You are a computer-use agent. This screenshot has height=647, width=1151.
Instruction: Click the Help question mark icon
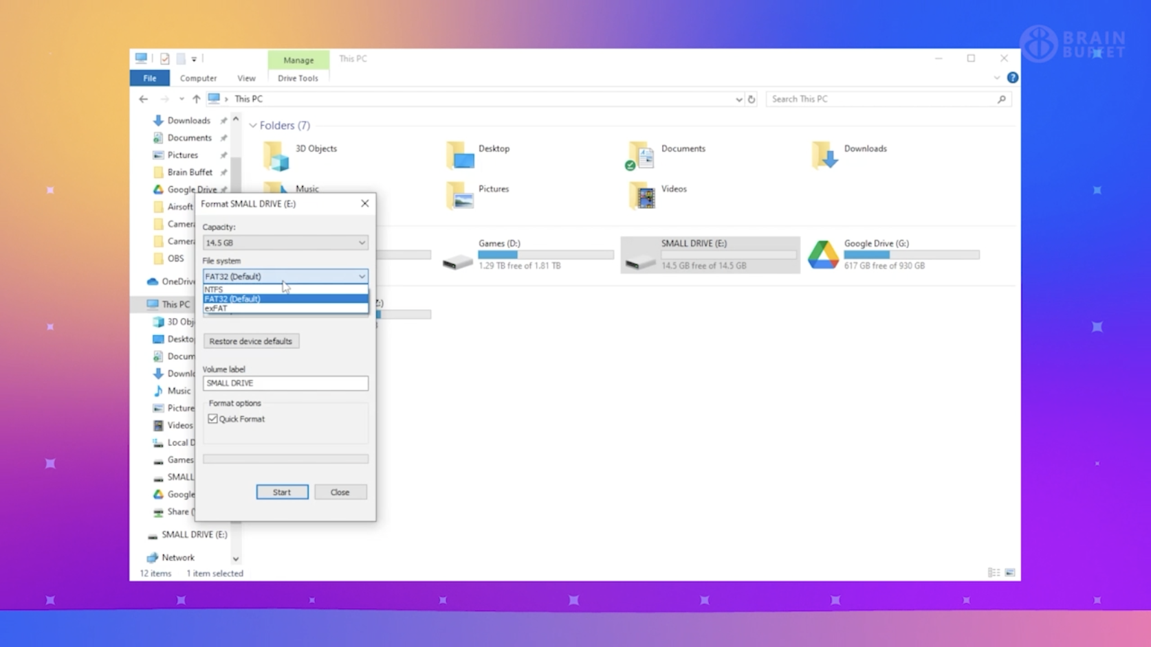[1011, 77]
